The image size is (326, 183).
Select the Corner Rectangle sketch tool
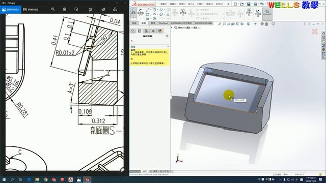tap(147, 14)
